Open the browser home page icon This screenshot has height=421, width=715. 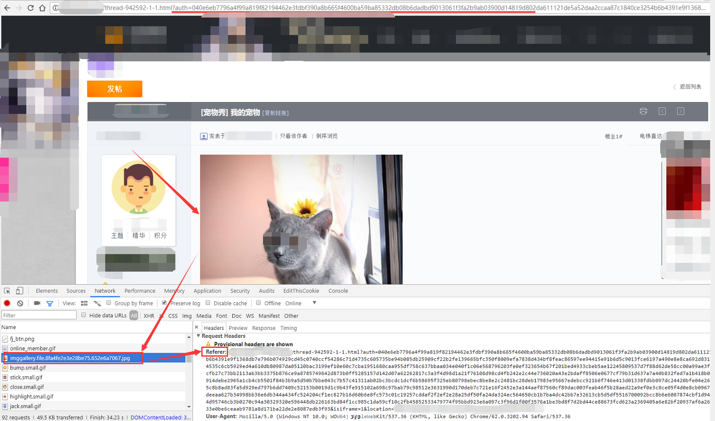(42, 8)
